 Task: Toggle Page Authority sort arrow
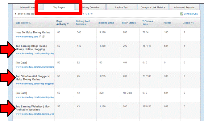coord(68,24)
